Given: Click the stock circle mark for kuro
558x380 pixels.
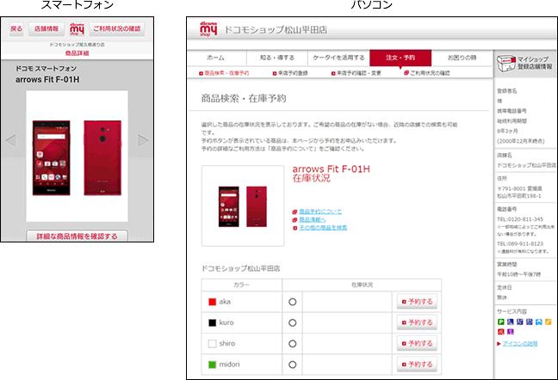Looking at the screenshot, I should (x=293, y=322).
